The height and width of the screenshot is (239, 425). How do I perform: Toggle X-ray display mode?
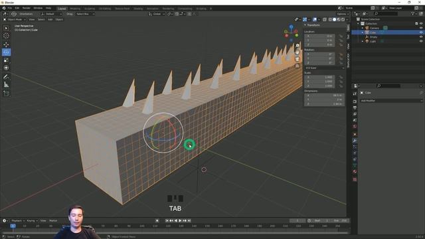[x=325, y=19]
